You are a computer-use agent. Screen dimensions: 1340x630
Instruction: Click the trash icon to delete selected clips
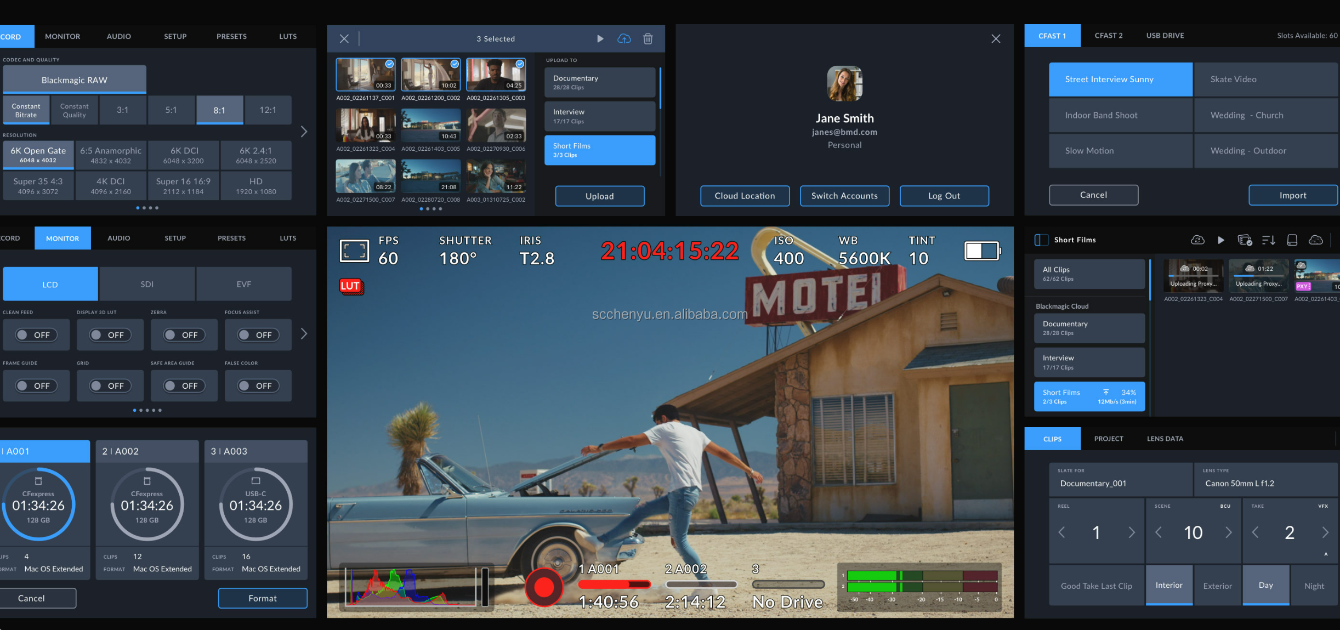[648, 39]
